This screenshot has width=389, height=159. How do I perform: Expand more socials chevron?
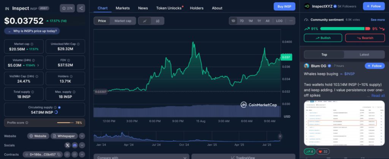[x=82, y=145]
